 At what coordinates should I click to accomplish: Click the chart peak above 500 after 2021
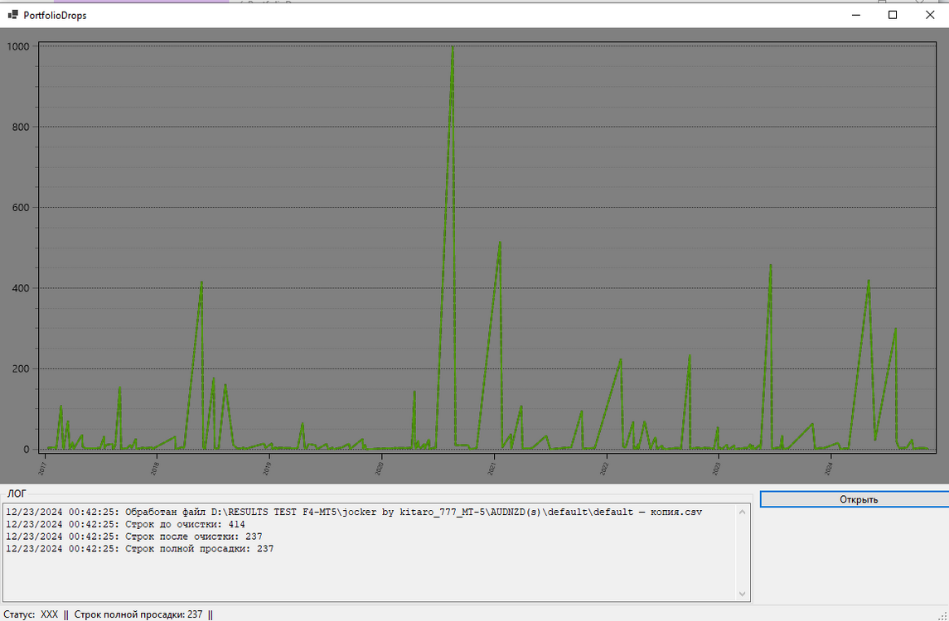tap(500, 243)
